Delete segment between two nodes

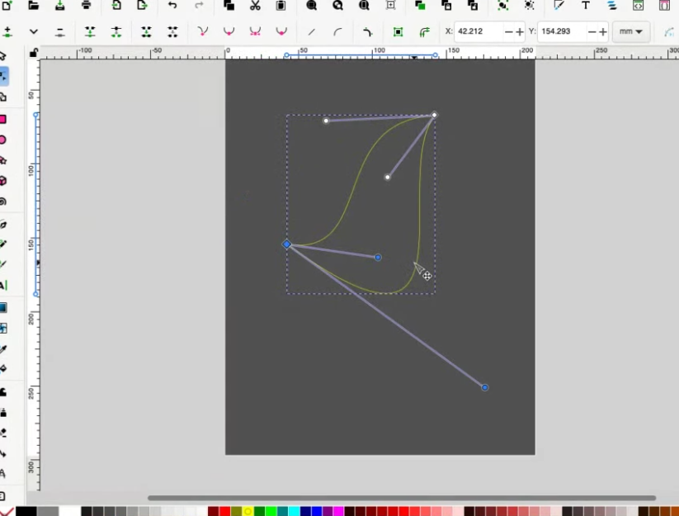(172, 31)
